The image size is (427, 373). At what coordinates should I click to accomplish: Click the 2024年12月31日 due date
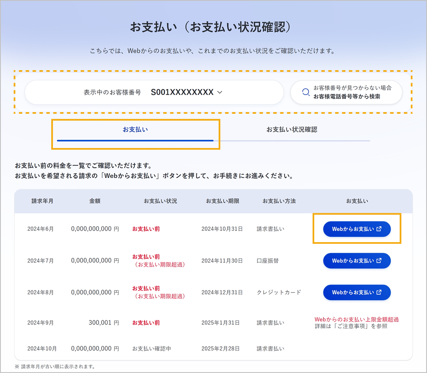point(222,292)
